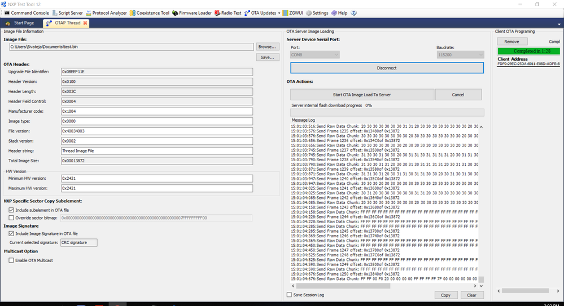Screen dimensions: 564x306
Task: Expand the OTA Updates dropdown arrow
Action: pos(279,14)
